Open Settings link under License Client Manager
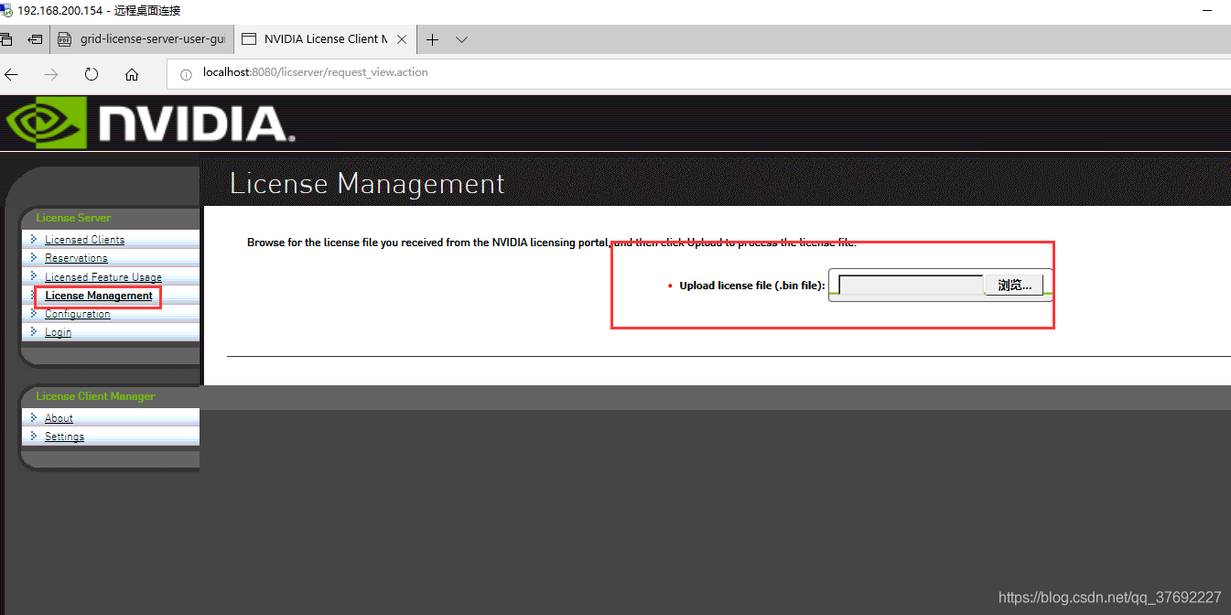The height and width of the screenshot is (615, 1231). pos(64,437)
